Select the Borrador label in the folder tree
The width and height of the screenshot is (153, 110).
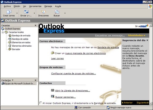pos(16,49)
